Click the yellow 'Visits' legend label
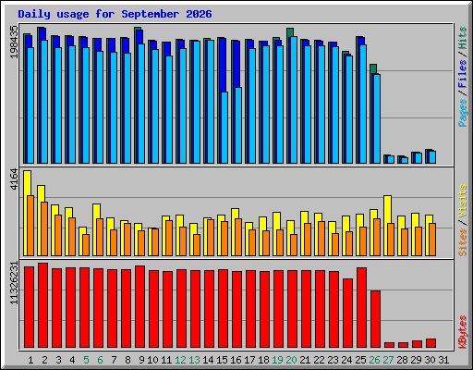The image size is (473, 370). (x=462, y=201)
